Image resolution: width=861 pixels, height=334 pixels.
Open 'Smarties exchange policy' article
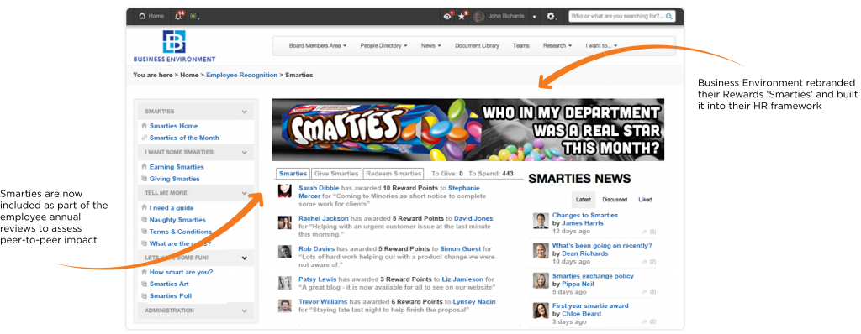click(593, 276)
